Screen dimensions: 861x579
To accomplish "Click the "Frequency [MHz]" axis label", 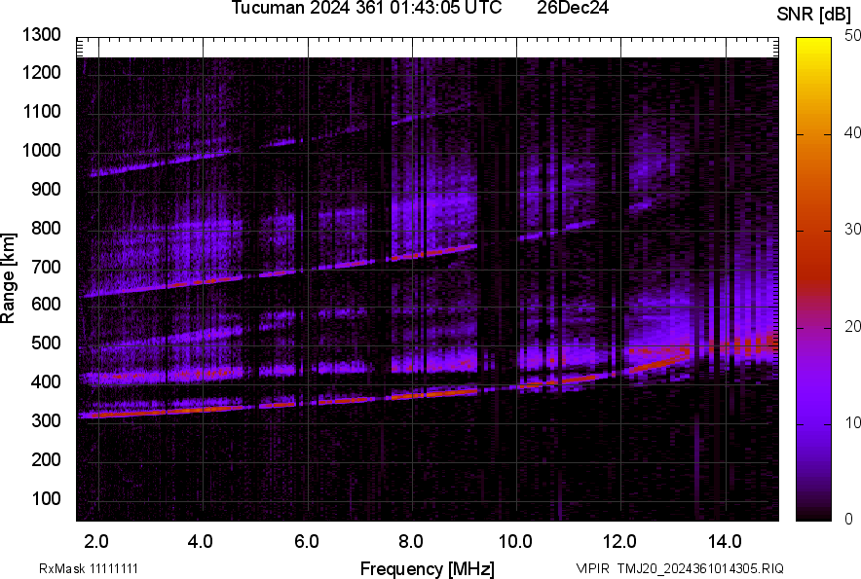I will [428, 568].
